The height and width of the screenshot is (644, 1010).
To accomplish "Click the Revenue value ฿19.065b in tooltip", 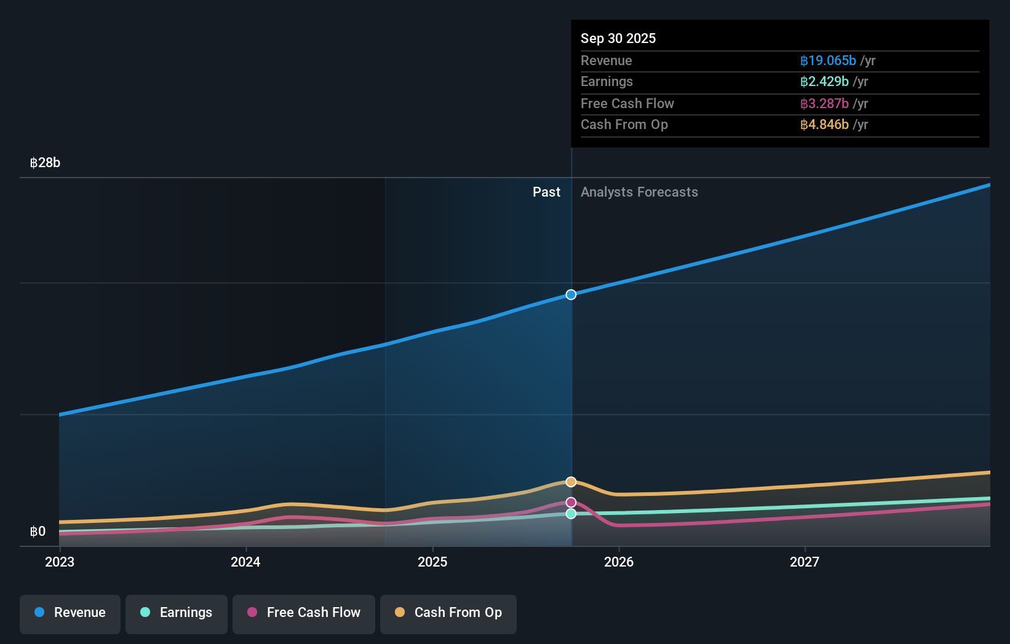I will (828, 61).
